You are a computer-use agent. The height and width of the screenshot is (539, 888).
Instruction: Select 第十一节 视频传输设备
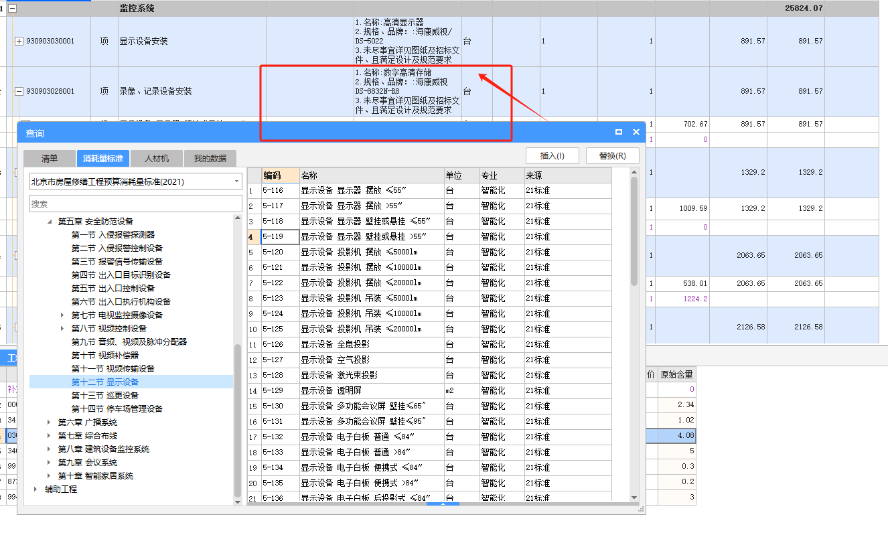coord(113,369)
